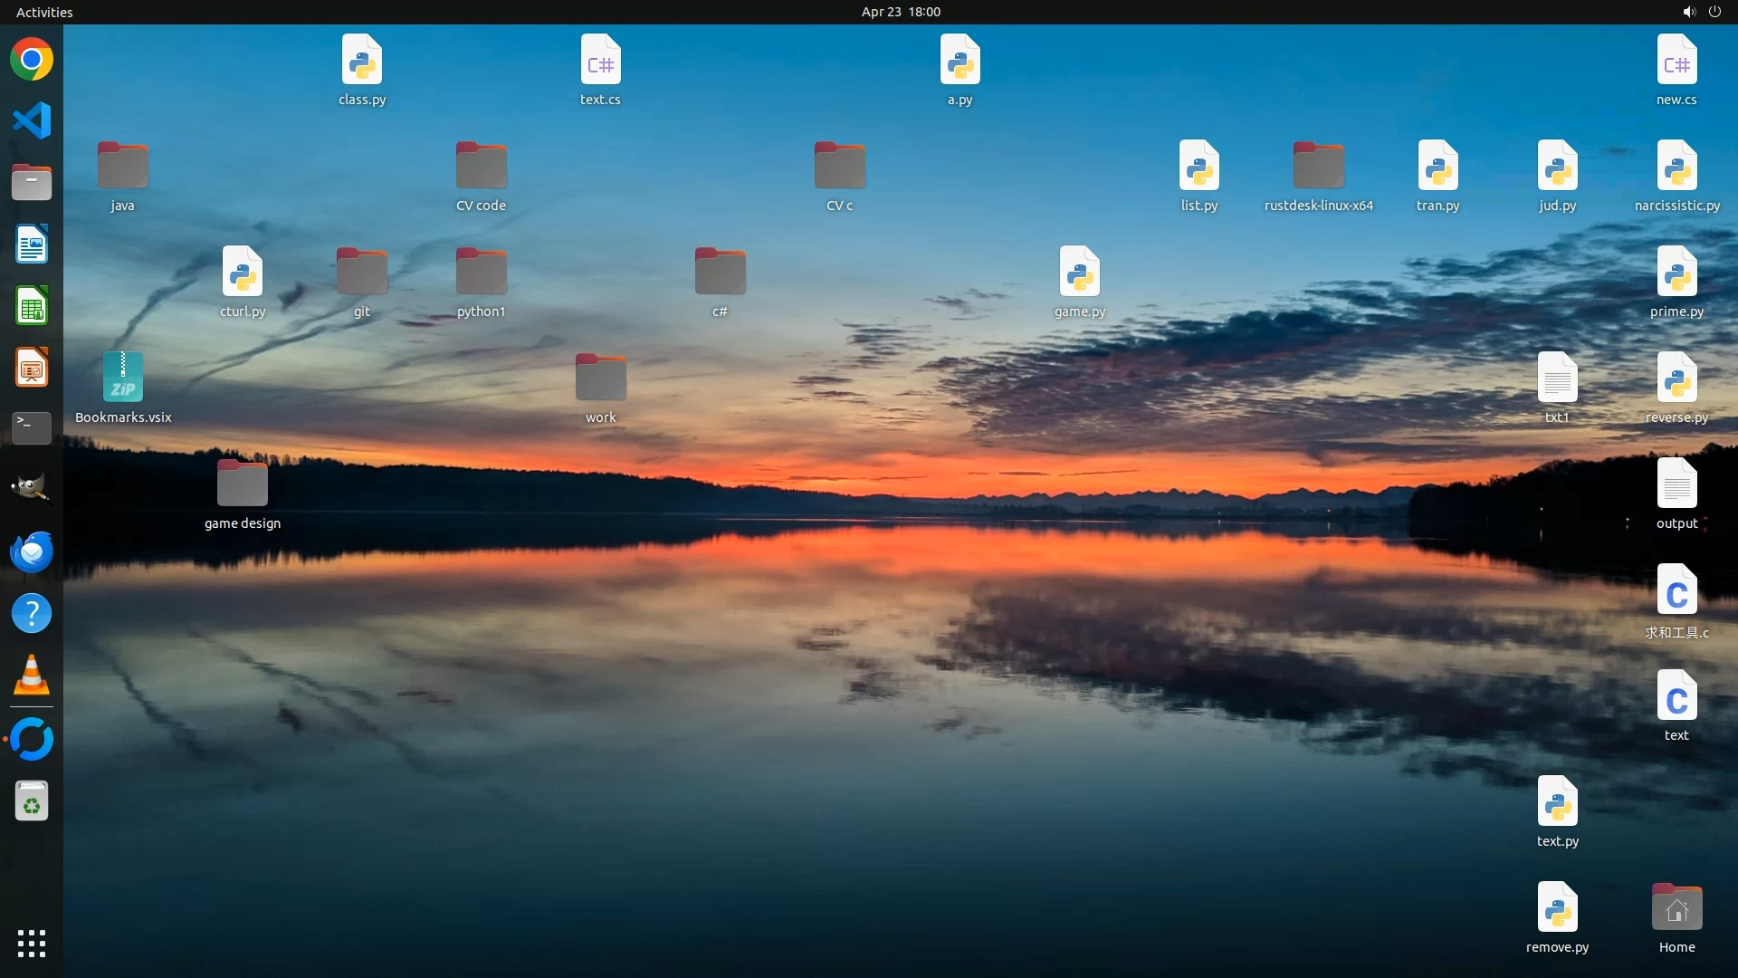Select the game design folder

pos(242,484)
